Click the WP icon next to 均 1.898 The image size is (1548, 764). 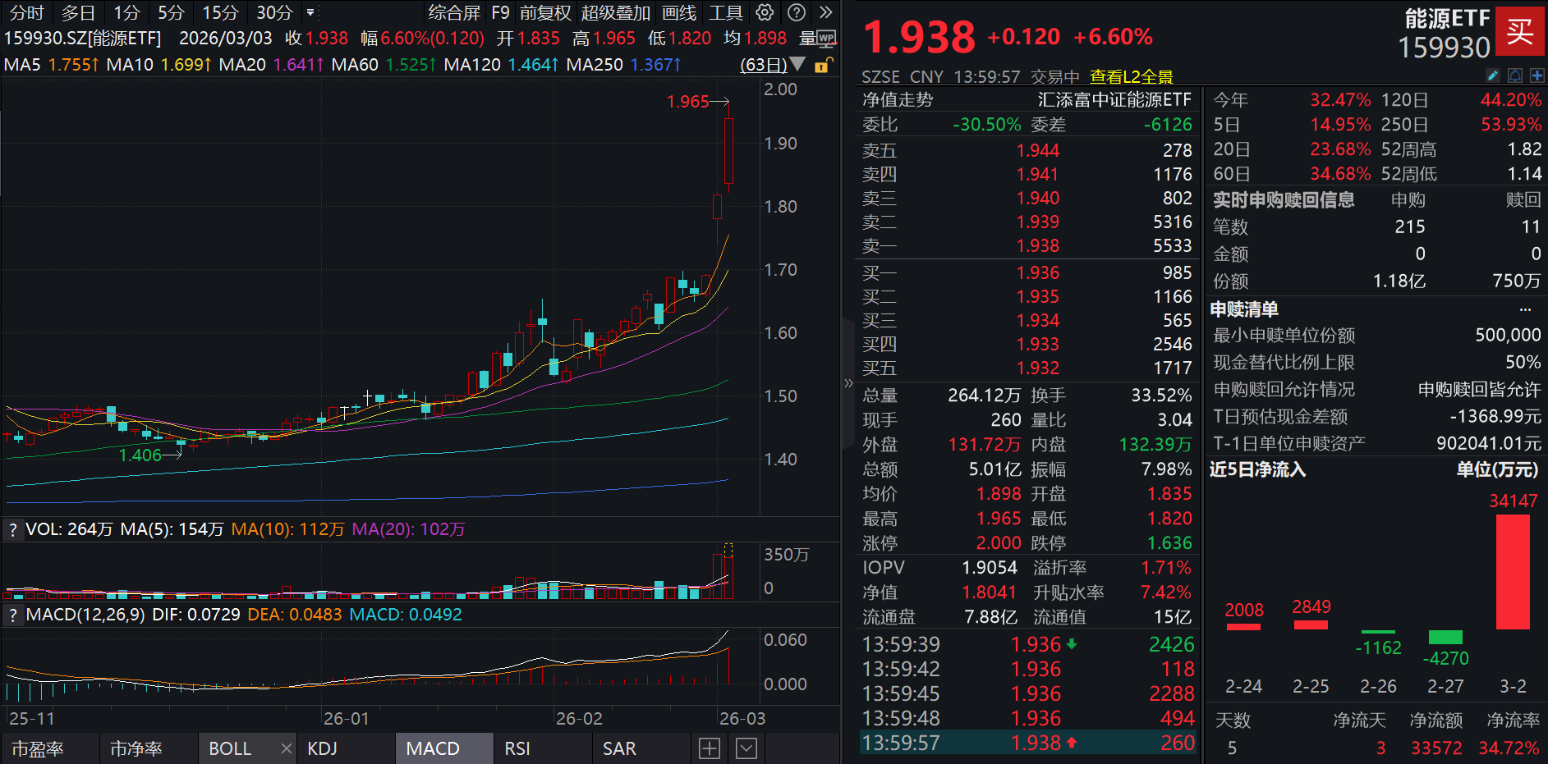[x=828, y=38]
